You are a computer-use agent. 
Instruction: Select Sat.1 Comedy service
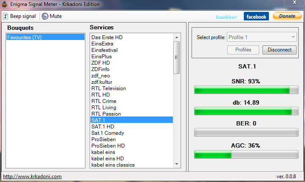point(132,133)
